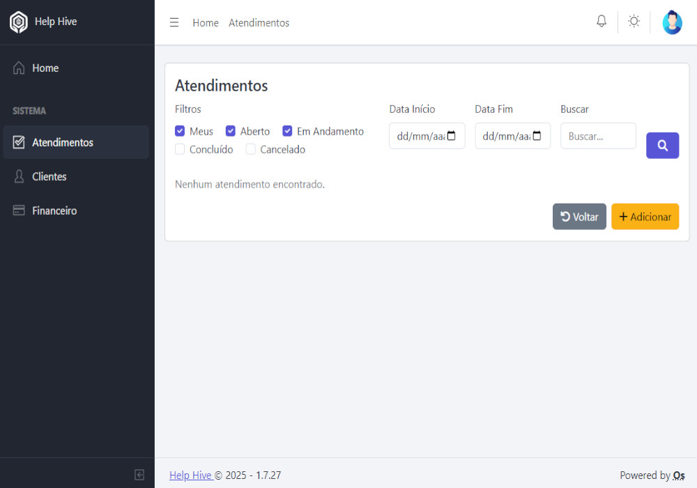The height and width of the screenshot is (488, 697).
Task: Open the user avatar menu
Action: [672, 22]
